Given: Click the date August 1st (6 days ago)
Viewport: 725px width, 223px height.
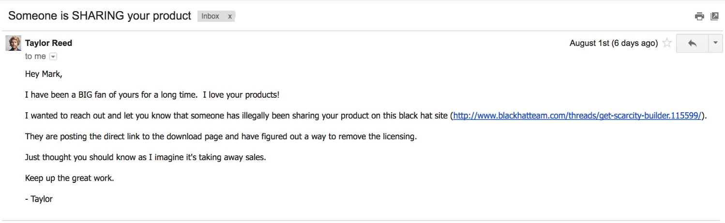Looking at the screenshot, I should coord(613,43).
